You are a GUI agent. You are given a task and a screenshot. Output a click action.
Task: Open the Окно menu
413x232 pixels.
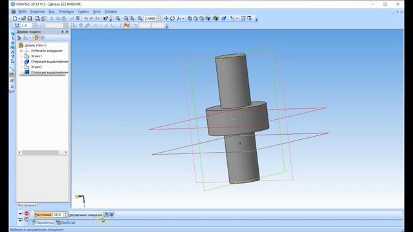click(x=97, y=12)
